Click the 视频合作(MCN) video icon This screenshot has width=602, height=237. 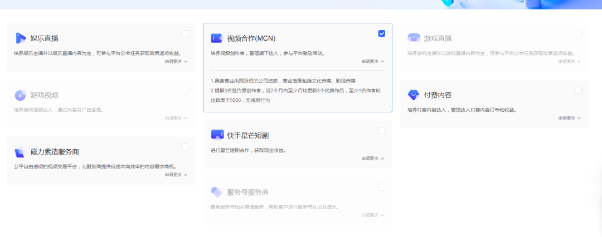(216, 38)
